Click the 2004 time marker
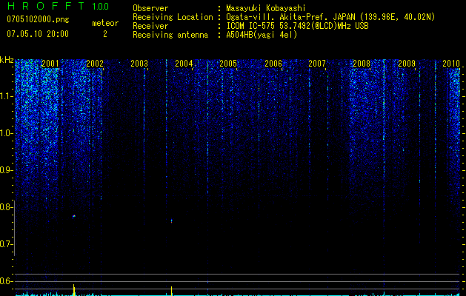This screenshot has height=296, width=466. (x=184, y=64)
